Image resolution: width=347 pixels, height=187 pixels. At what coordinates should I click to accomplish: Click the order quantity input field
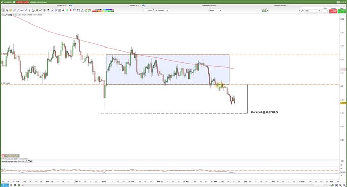coord(325,11)
